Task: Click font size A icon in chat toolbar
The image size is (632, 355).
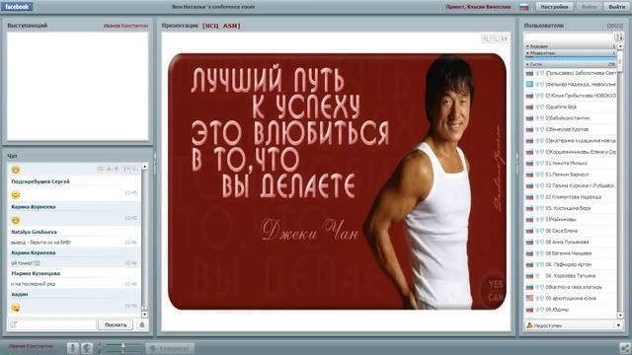Action: [x=109, y=169]
